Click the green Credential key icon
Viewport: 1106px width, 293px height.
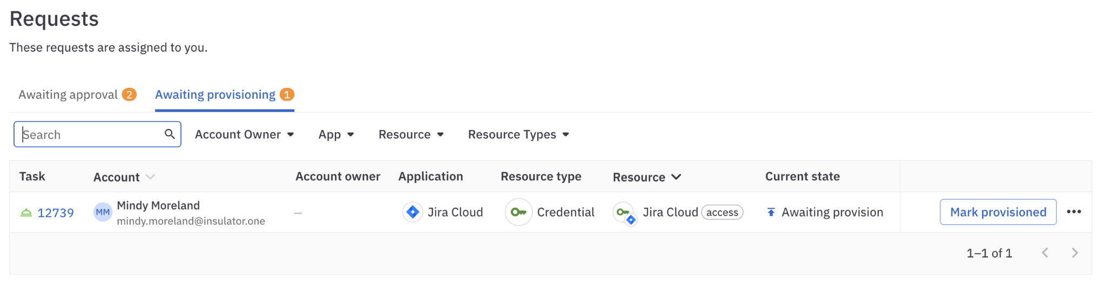(x=518, y=212)
